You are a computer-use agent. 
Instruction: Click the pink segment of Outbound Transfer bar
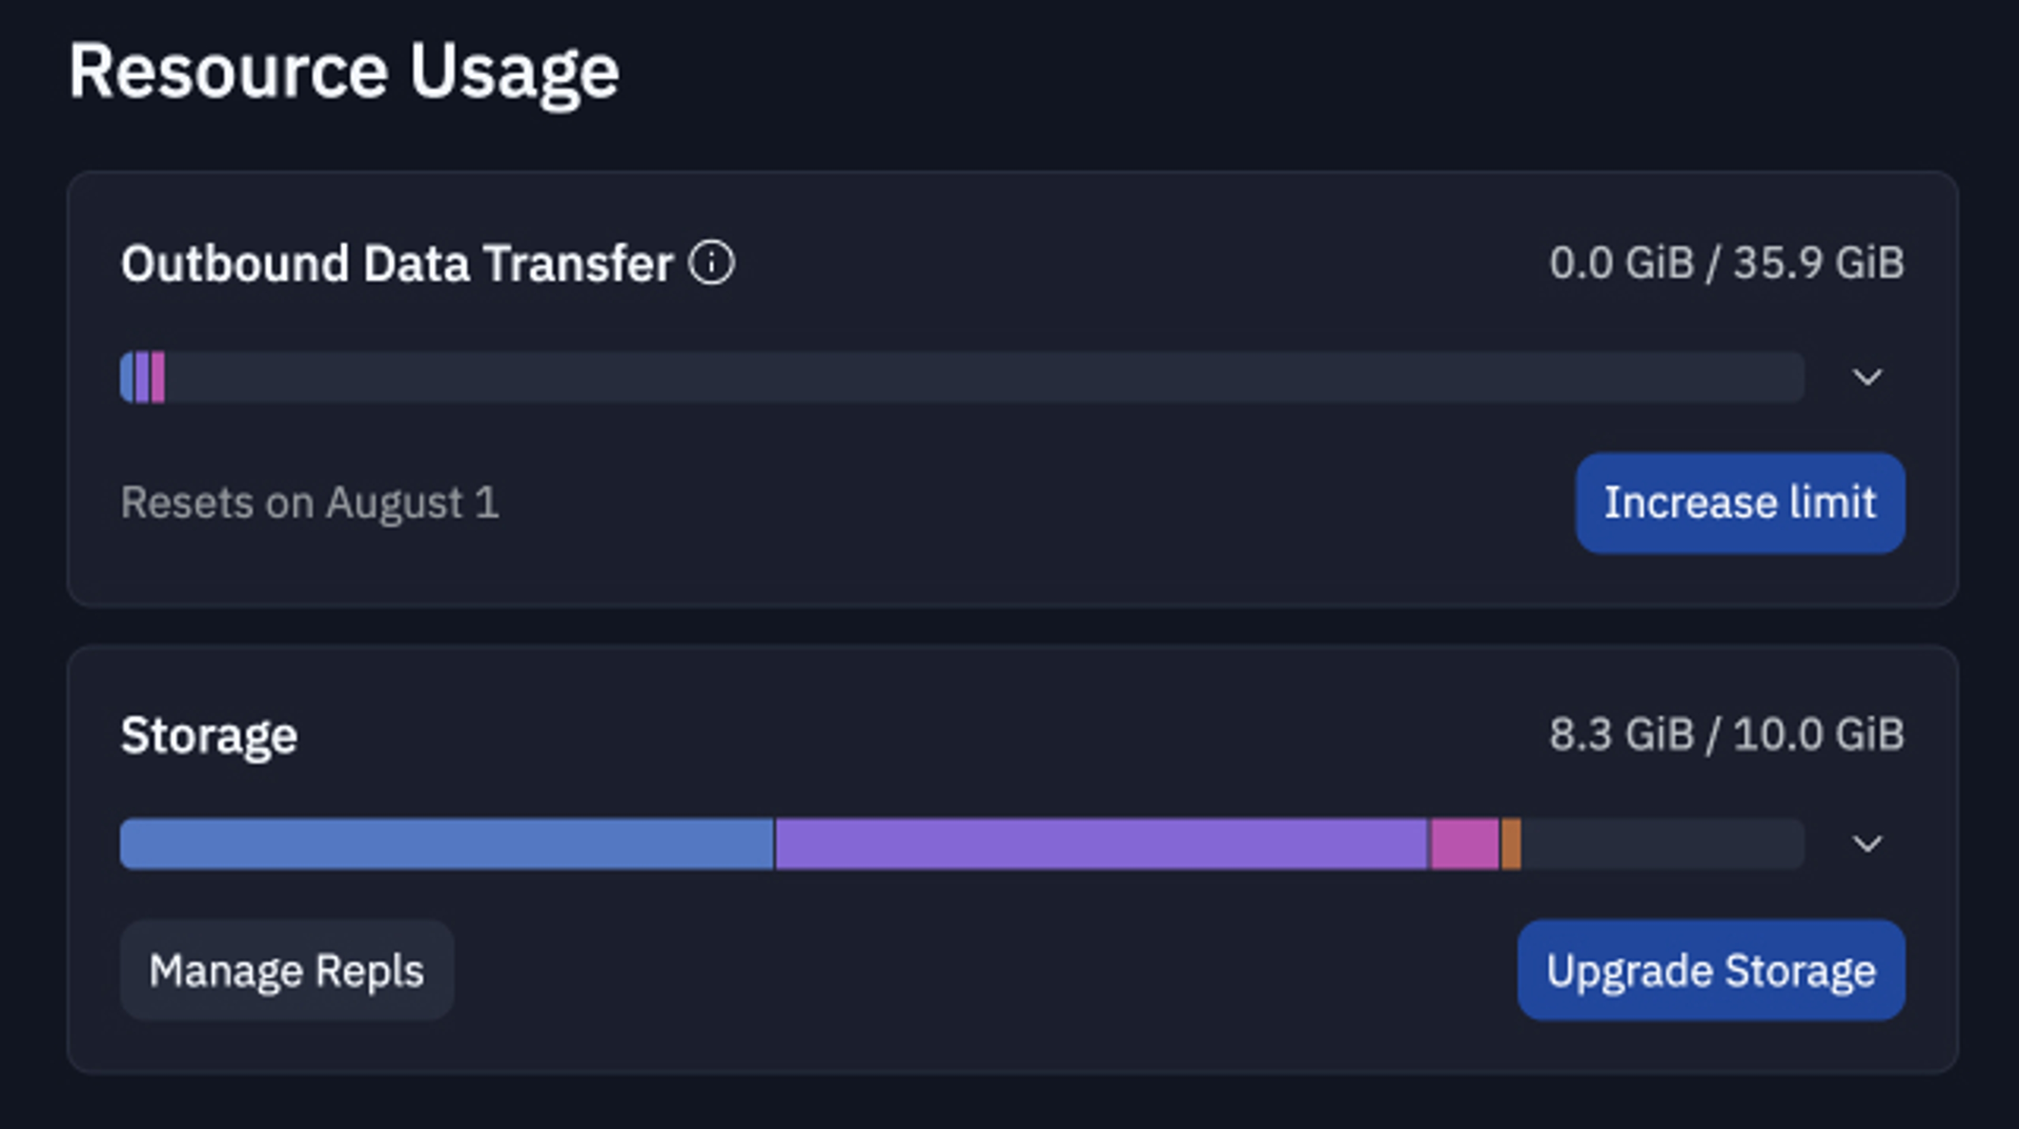pos(158,377)
